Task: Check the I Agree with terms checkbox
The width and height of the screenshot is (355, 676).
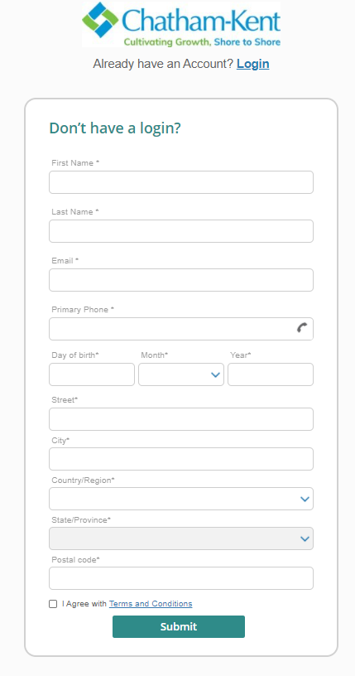Action: coord(53,604)
